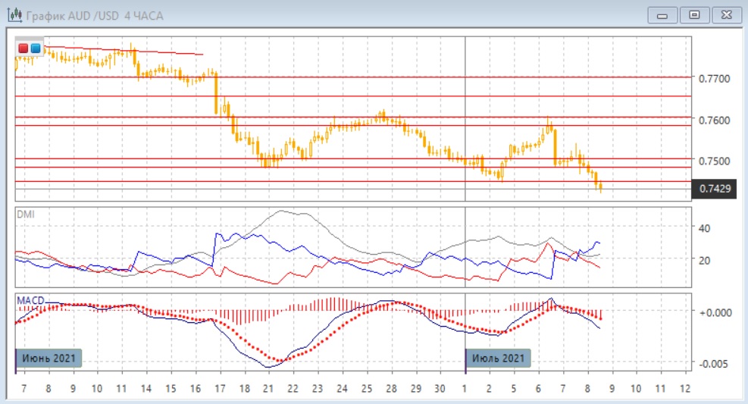
Task: Click the 0.7600 price axis label
Action: pyautogui.click(x=715, y=121)
